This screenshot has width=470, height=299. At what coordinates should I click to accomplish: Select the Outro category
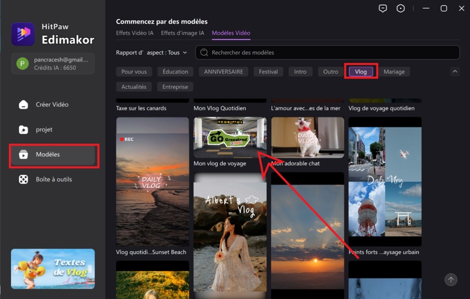coord(330,72)
